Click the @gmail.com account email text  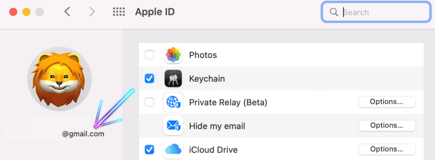[x=83, y=134]
